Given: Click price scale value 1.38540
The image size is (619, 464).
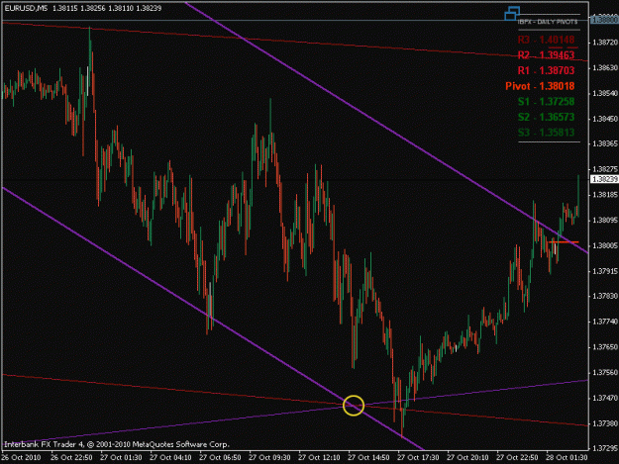Looking at the screenshot, I should [x=605, y=93].
